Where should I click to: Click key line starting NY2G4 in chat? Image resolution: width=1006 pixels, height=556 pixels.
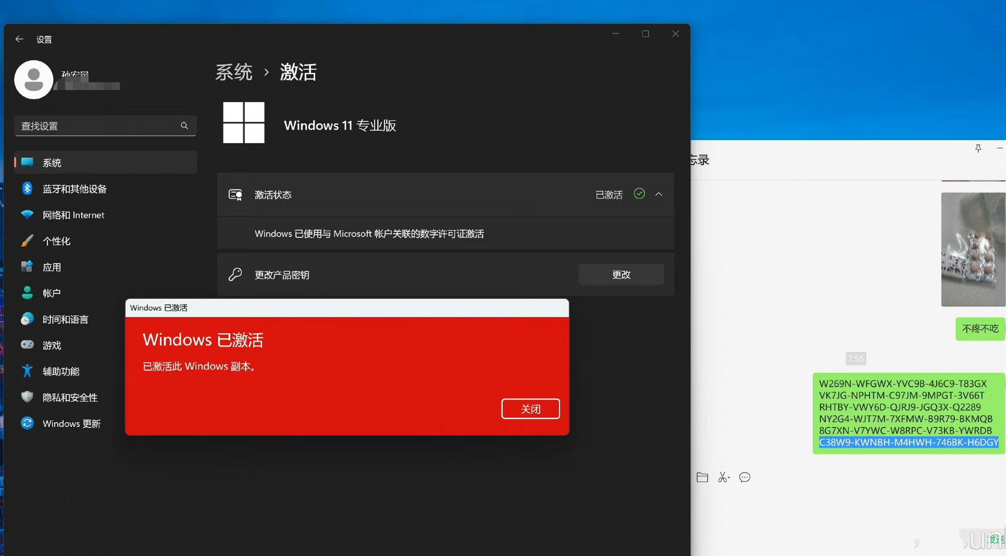[906, 419]
